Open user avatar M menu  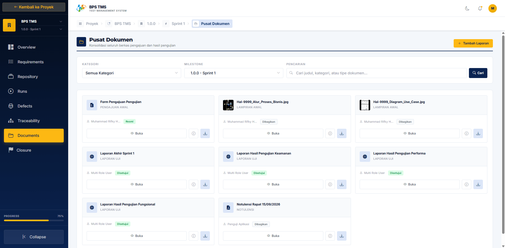[493, 8]
